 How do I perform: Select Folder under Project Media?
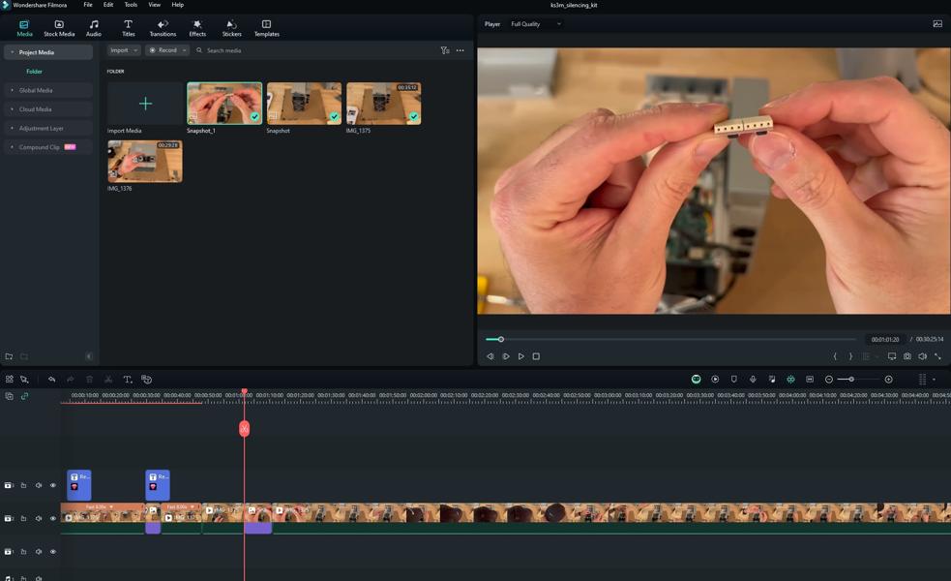(x=34, y=72)
